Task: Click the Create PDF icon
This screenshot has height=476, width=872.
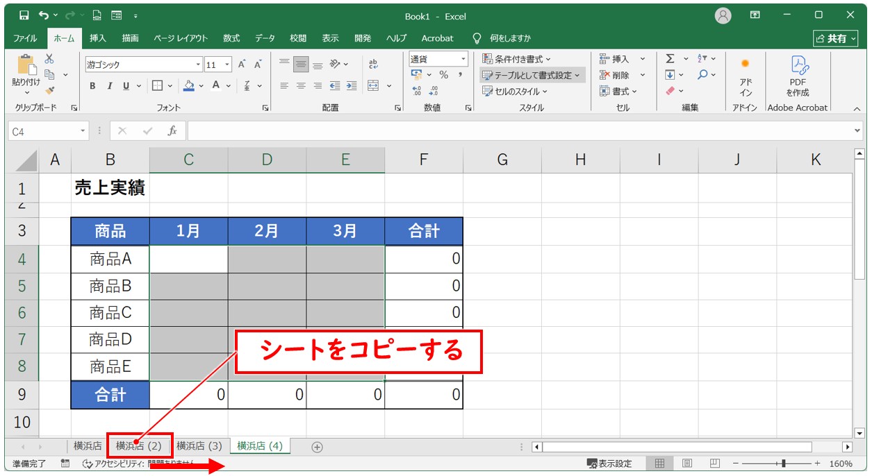Action: (797, 66)
